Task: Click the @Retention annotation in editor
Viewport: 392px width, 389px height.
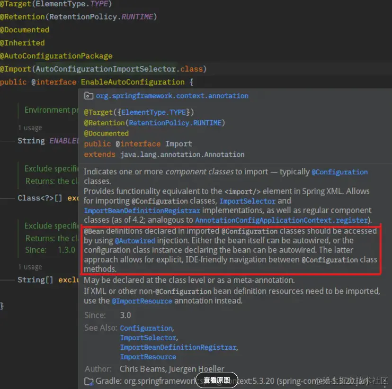Action: (22, 17)
